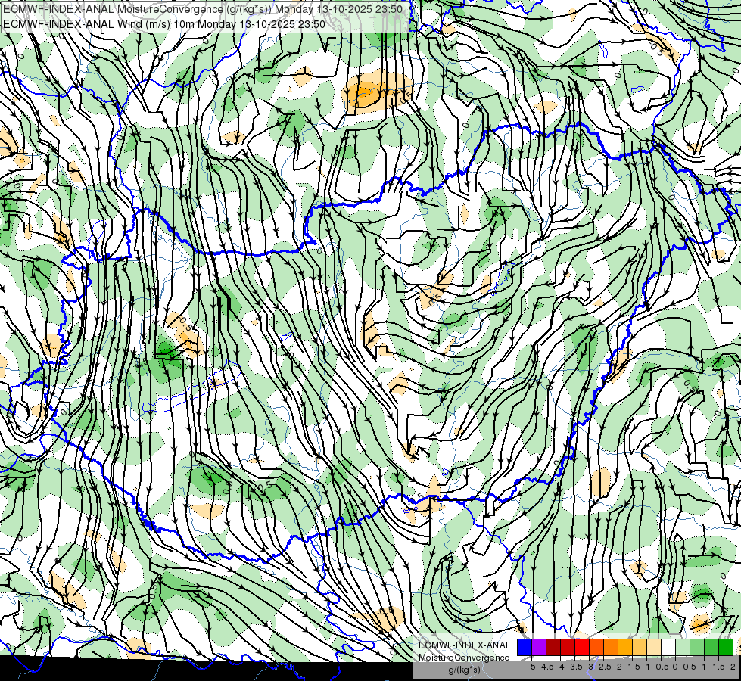This screenshot has height=681, width=741.
Task: Pick the pale peach swatch between -1 and -0.5
Action: 654,648
